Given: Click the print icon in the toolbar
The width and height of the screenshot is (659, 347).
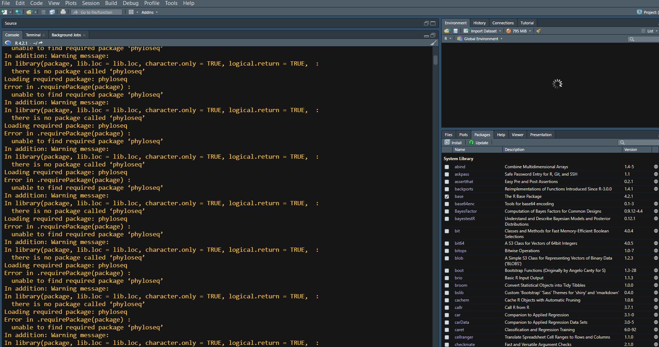Looking at the screenshot, I should (x=63, y=12).
